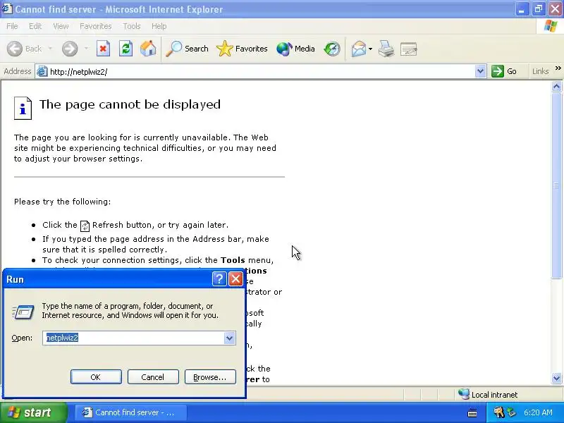This screenshot has width=564, height=423.
Task: Click the Windows flag logo
Action: pyautogui.click(x=551, y=26)
